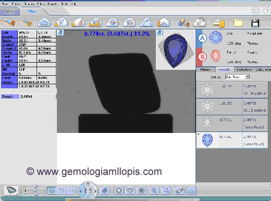Viewport: 271px width, 201px height.
Task: Toggle the expand icon at top-left of image view
Action: pyautogui.click(x=61, y=32)
